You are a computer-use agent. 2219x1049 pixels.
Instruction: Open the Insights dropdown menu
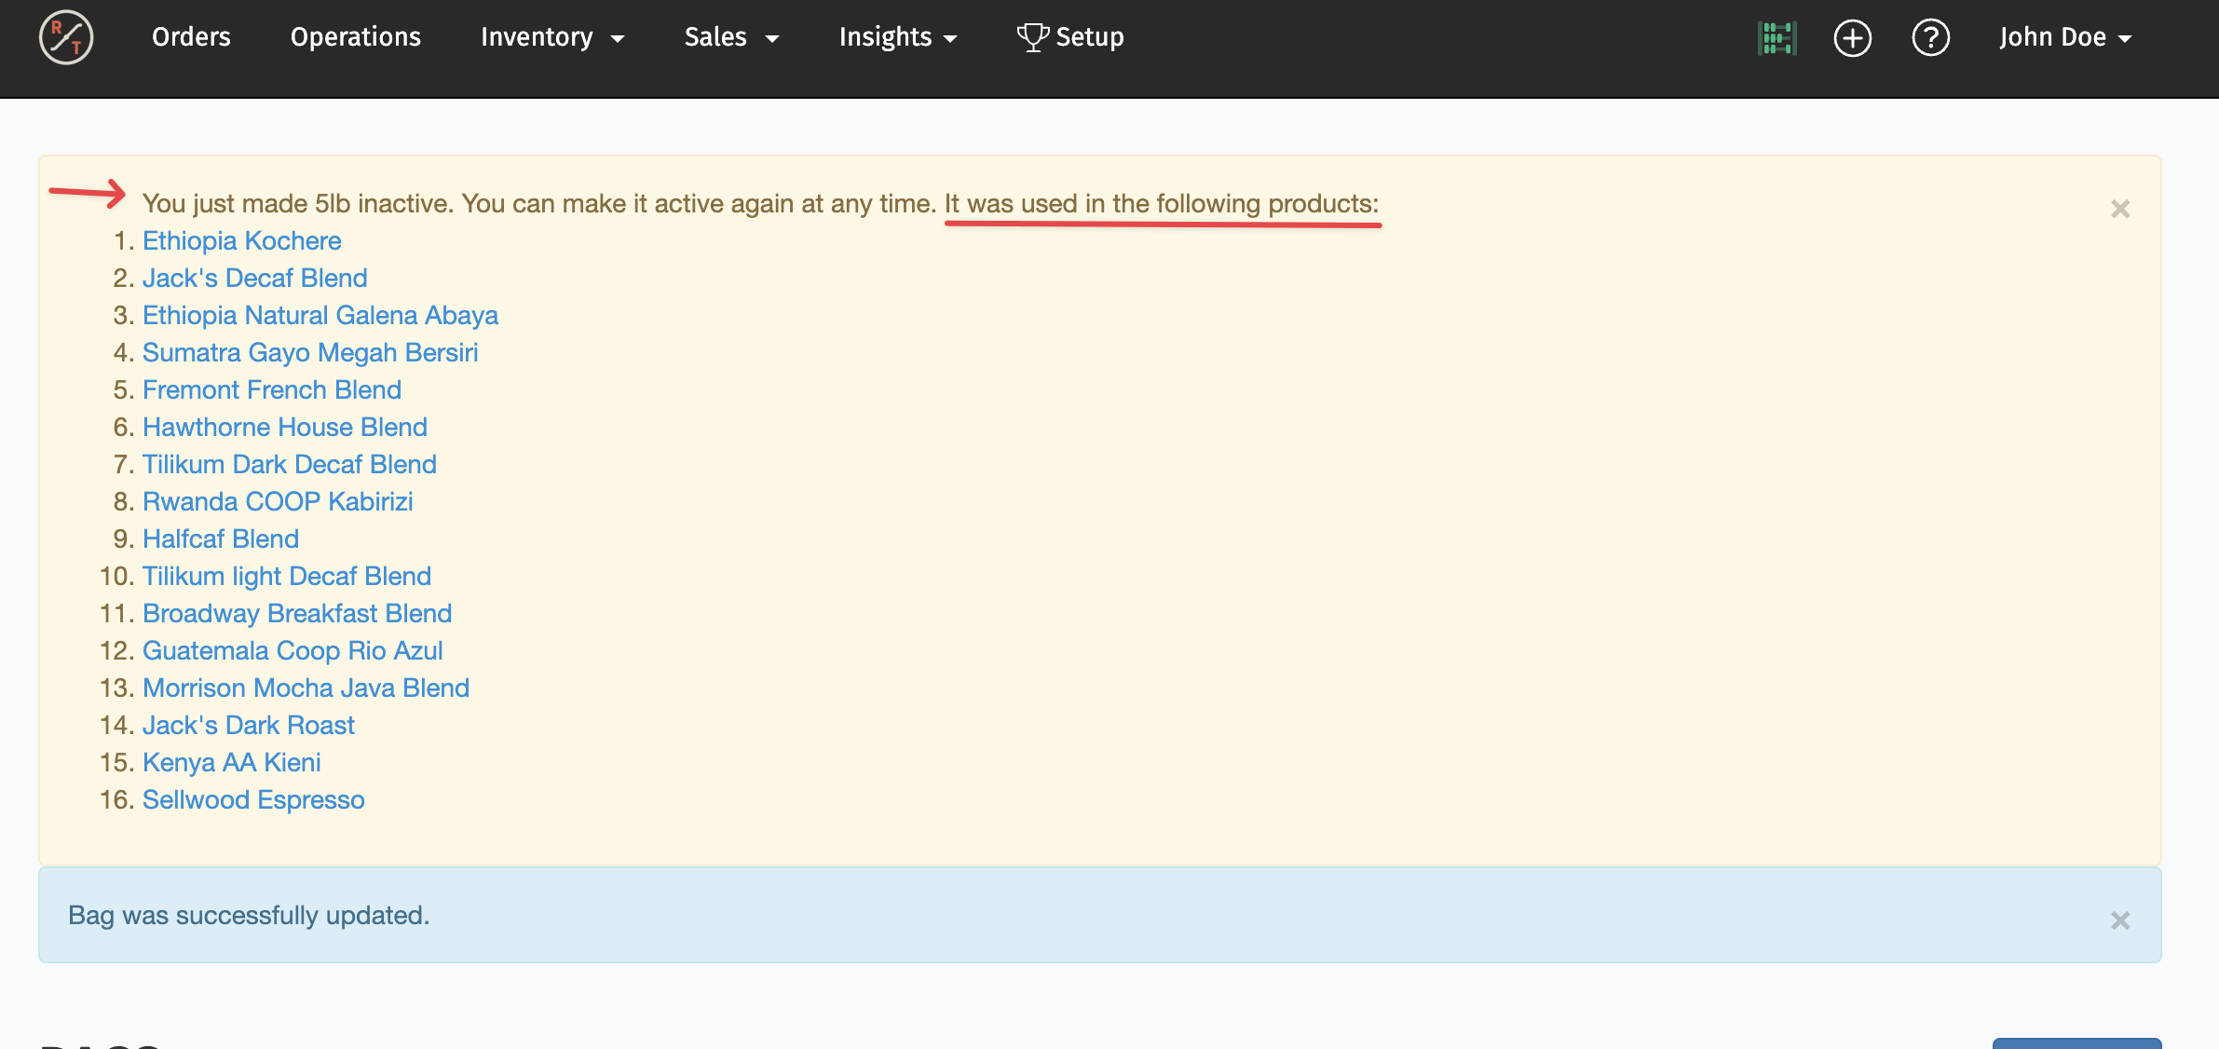pyautogui.click(x=897, y=37)
